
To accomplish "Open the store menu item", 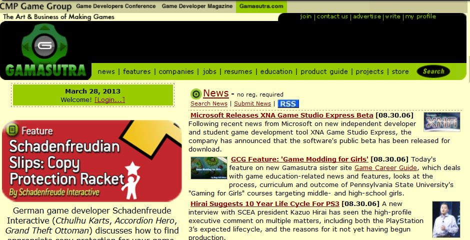I will (x=400, y=71).
